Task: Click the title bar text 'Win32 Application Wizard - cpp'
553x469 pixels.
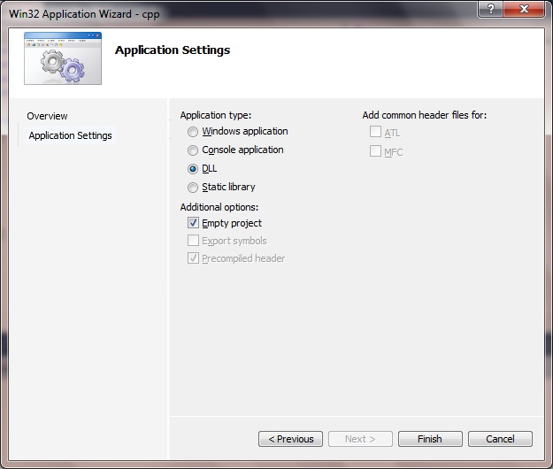Action: click(x=84, y=14)
